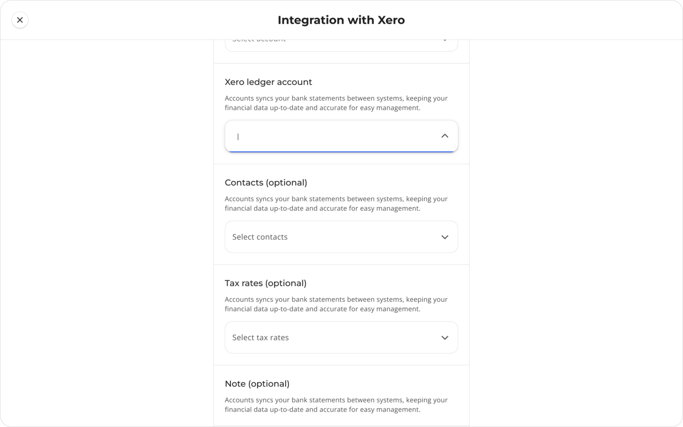
Task: Click the 'Contacts (optional)' heading
Action: pyautogui.click(x=266, y=183)
